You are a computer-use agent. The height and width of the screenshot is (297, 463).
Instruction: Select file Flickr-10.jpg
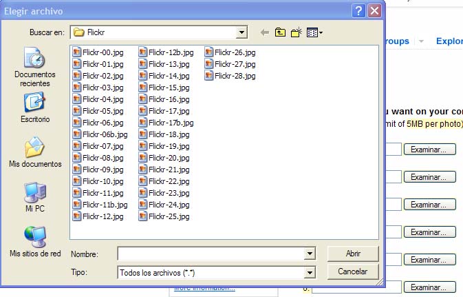[98, 181]
